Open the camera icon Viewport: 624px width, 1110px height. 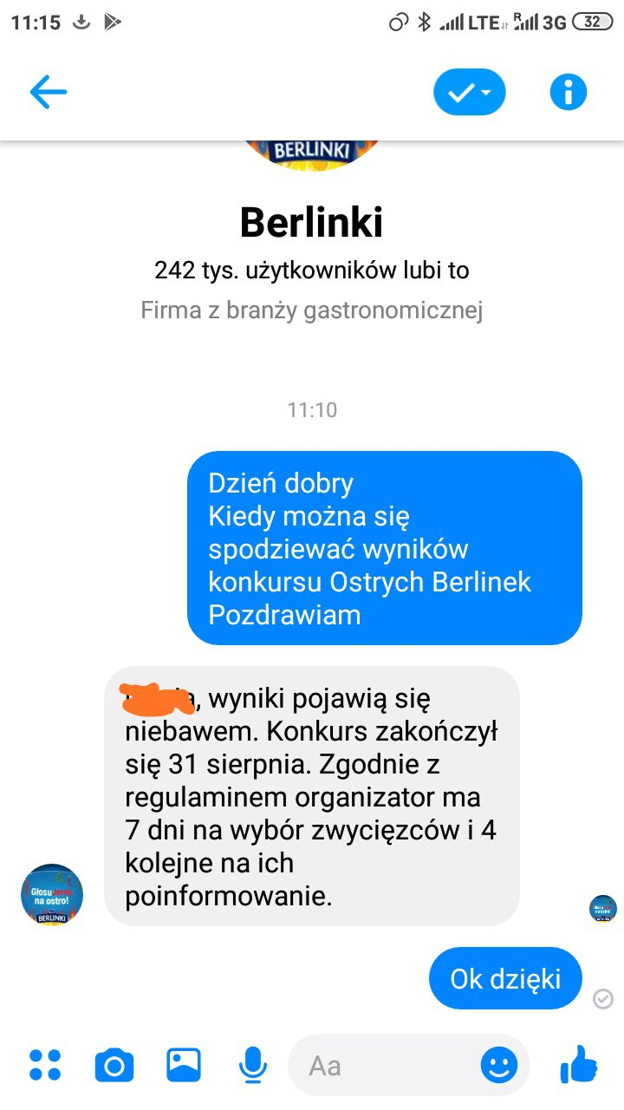coord(114,1065)
